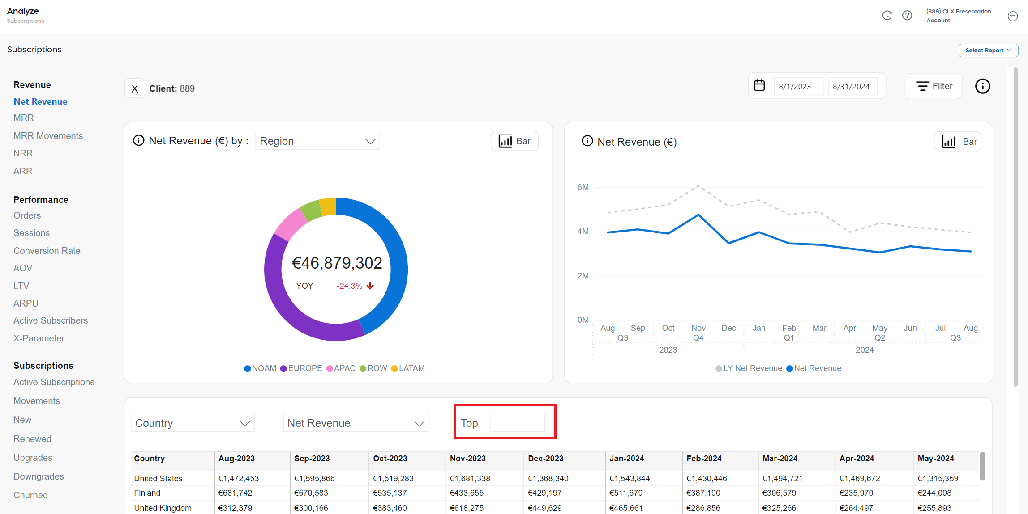1028x514 pixels.
Task: Click the Top number input field
Action: [x=517, y=422]
